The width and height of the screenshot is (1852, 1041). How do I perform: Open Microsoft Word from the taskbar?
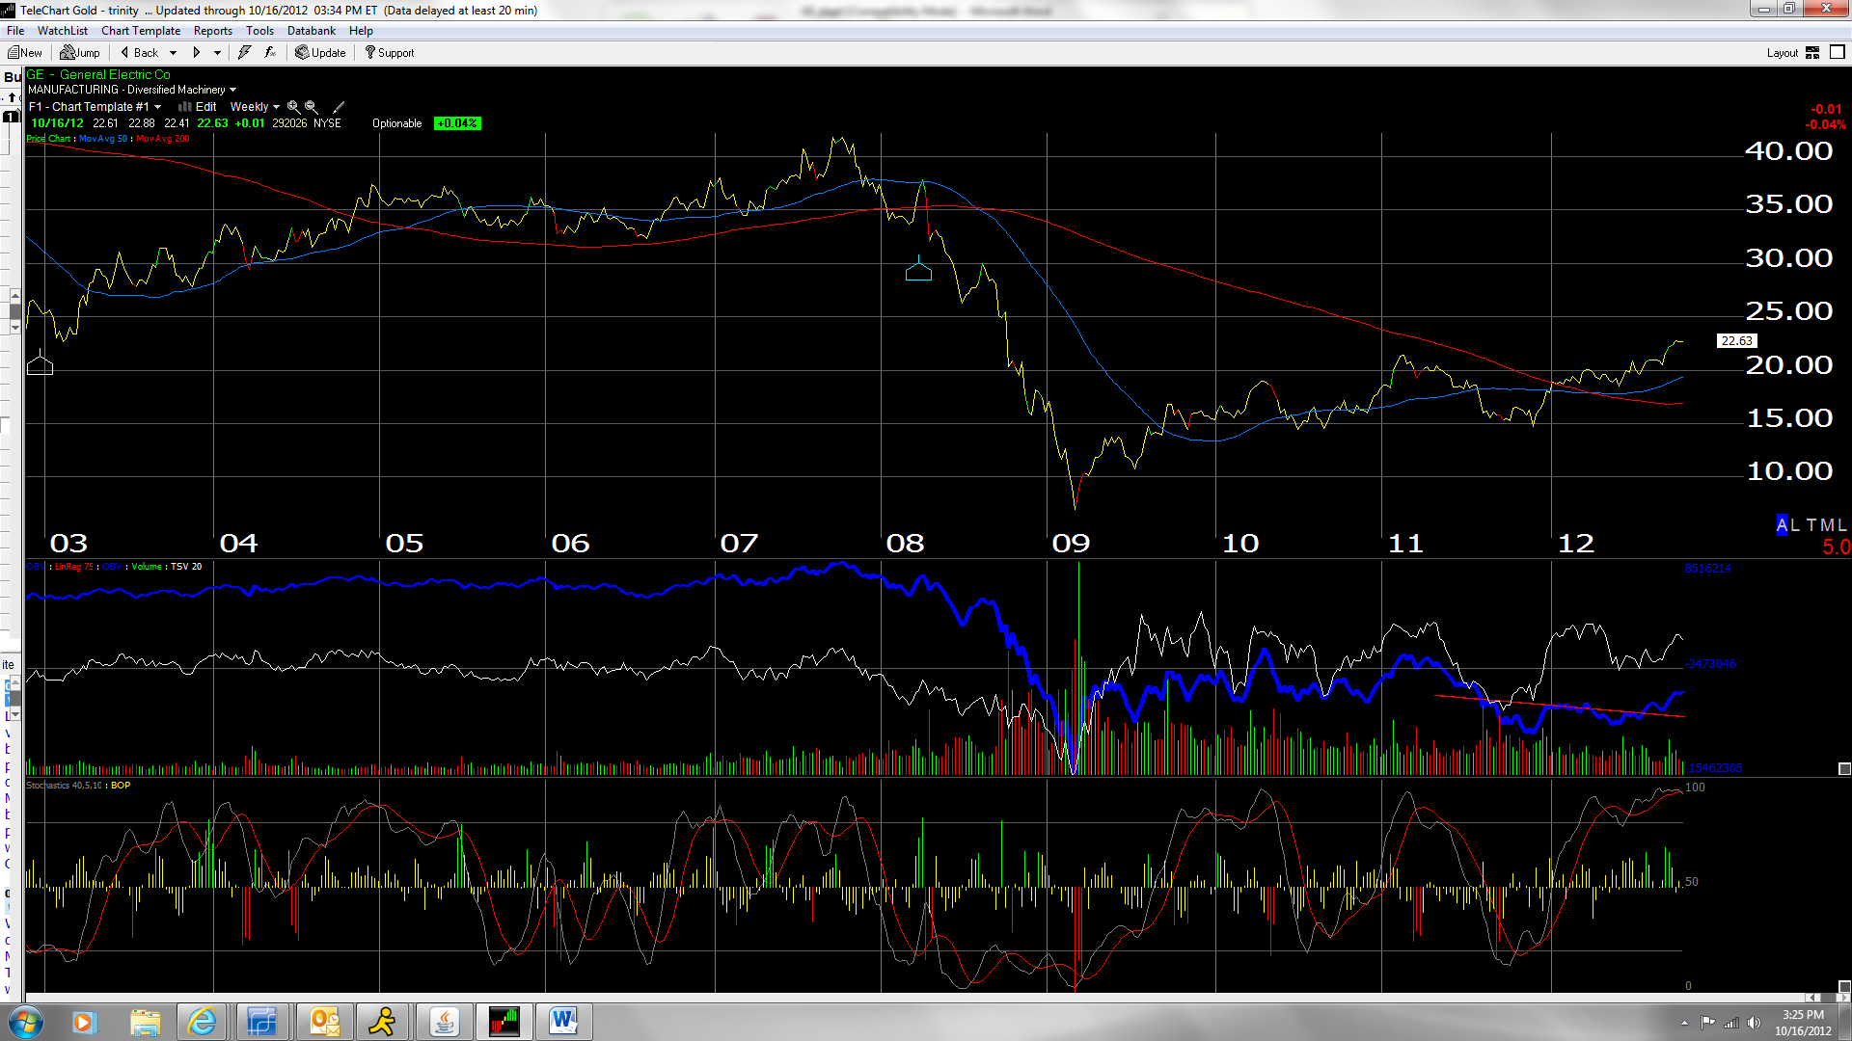pos(563,1021)
